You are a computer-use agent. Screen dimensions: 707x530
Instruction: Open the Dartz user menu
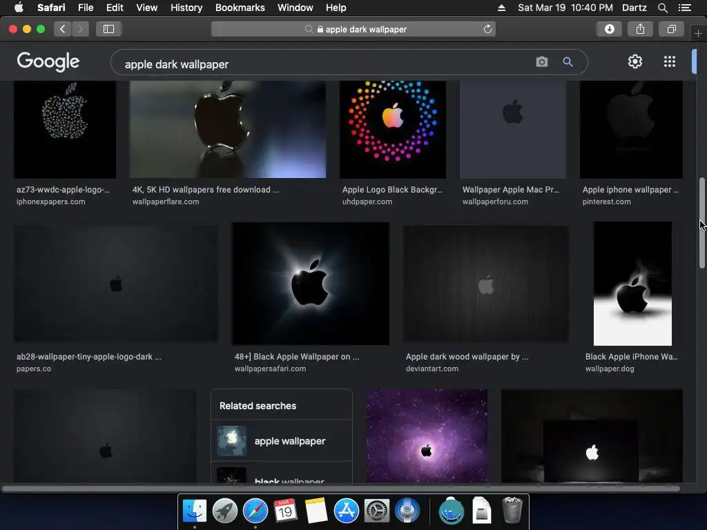(634, 8)
